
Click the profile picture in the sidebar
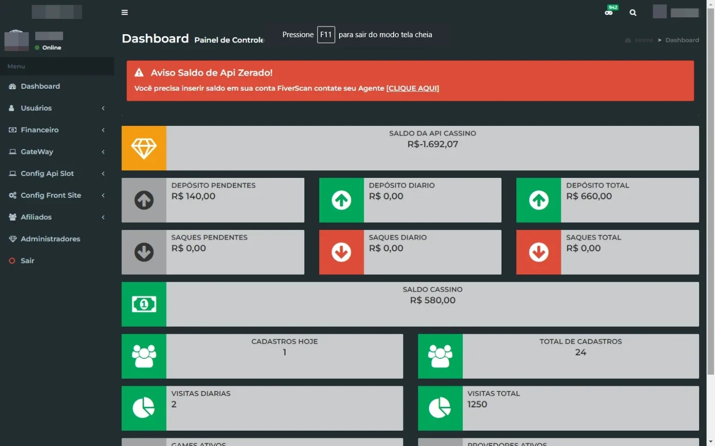pos(16,40)
